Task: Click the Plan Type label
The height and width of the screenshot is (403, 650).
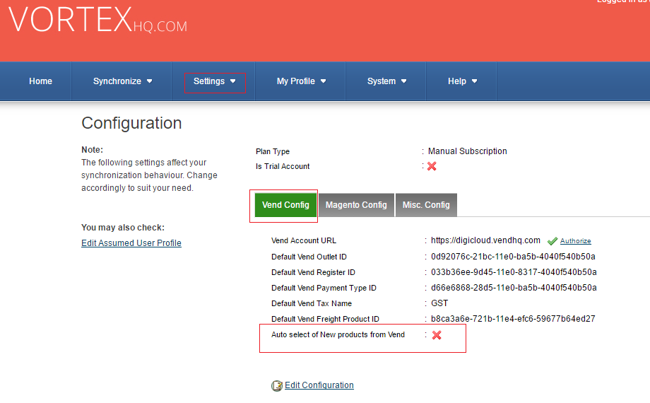Action: coord(272,152)
